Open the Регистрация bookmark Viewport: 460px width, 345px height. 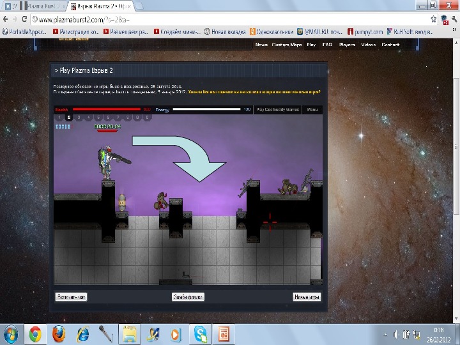pos(75,32)
